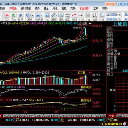
Task: Open the 沪港通 menu
Action: [x=13, y=9]
